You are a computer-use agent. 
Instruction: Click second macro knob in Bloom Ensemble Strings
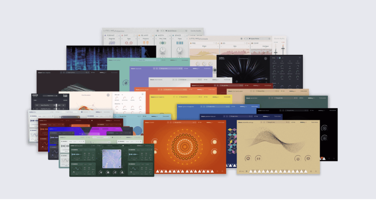click(258, 158)
